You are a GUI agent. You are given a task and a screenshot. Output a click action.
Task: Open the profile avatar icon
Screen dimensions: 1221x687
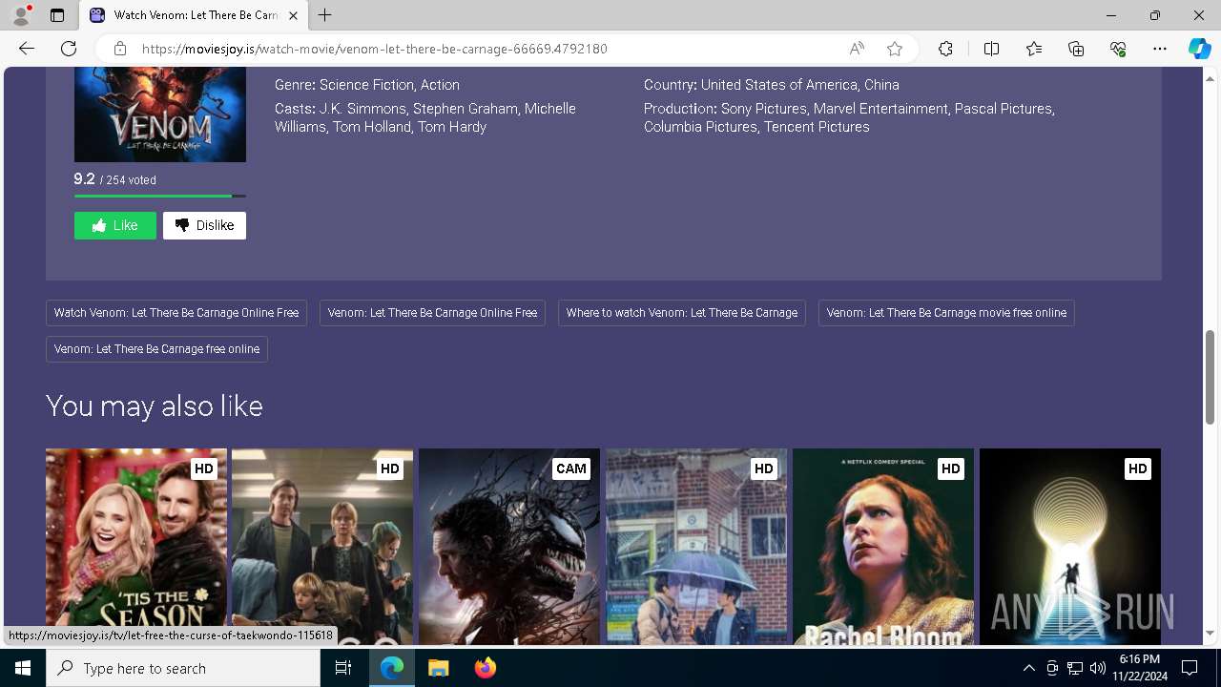click(x=20, y=15)
